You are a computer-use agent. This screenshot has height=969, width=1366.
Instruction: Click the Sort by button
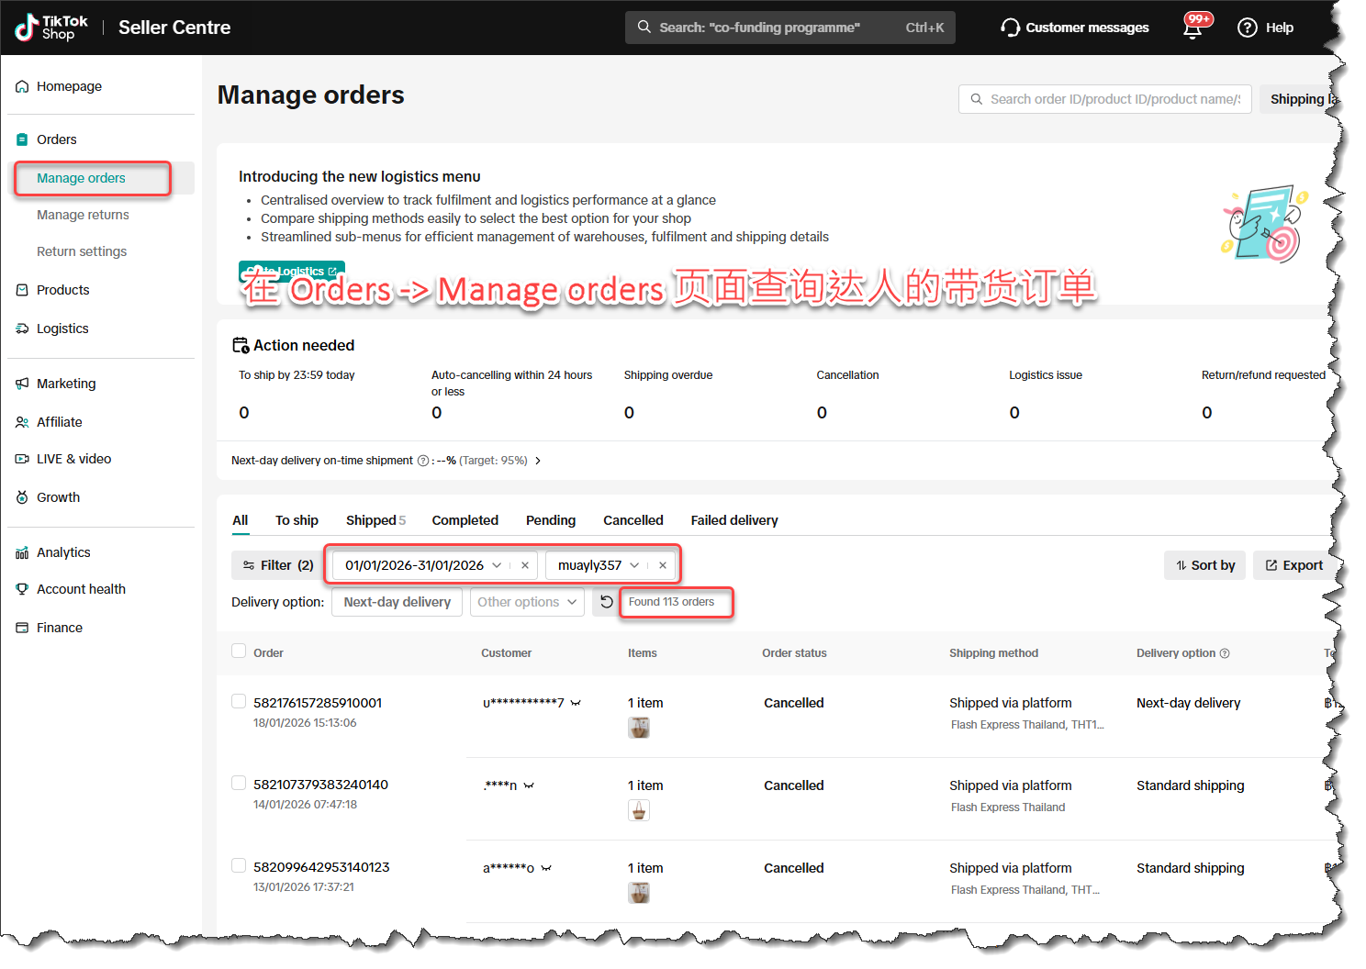pyautogui.click(x=1204, y=565)
